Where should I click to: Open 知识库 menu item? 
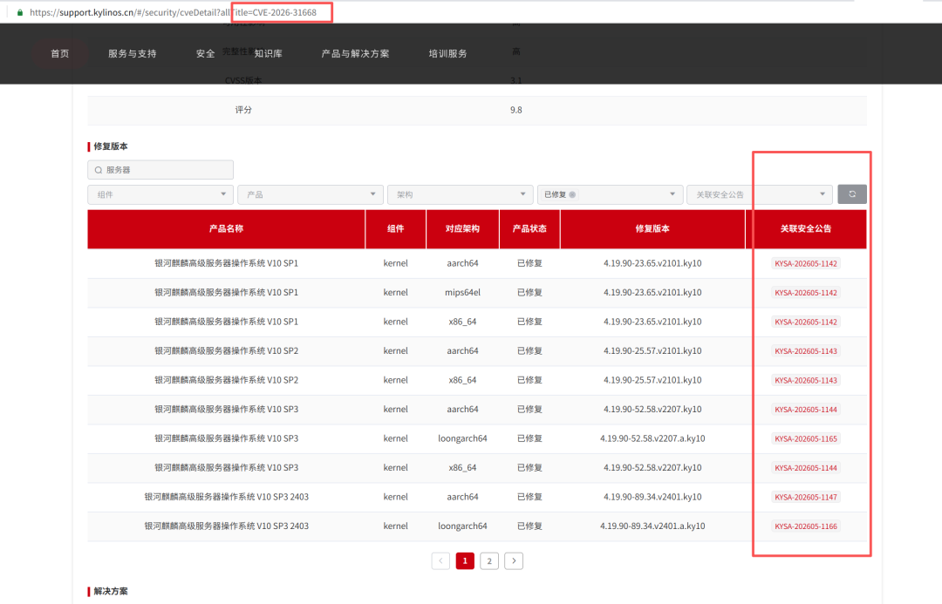pos(268,53)
